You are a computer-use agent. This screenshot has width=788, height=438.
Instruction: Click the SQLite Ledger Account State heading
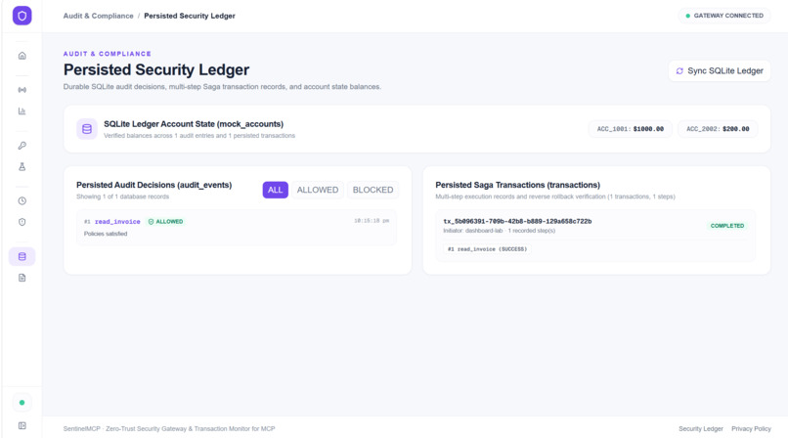tap(194, 124)
